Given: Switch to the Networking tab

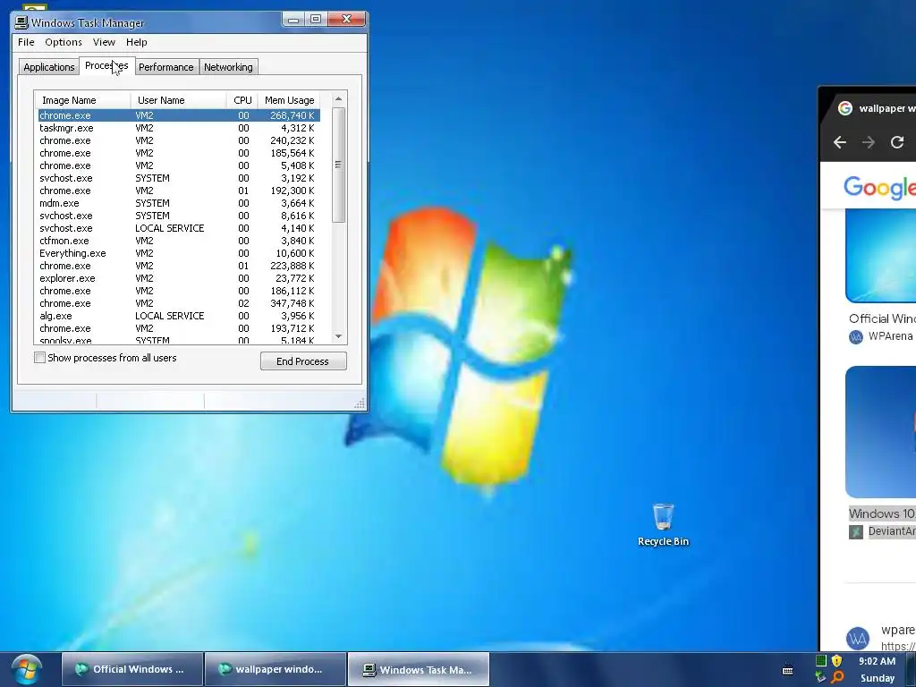Looking at the screenshot, I should point(228,67).
